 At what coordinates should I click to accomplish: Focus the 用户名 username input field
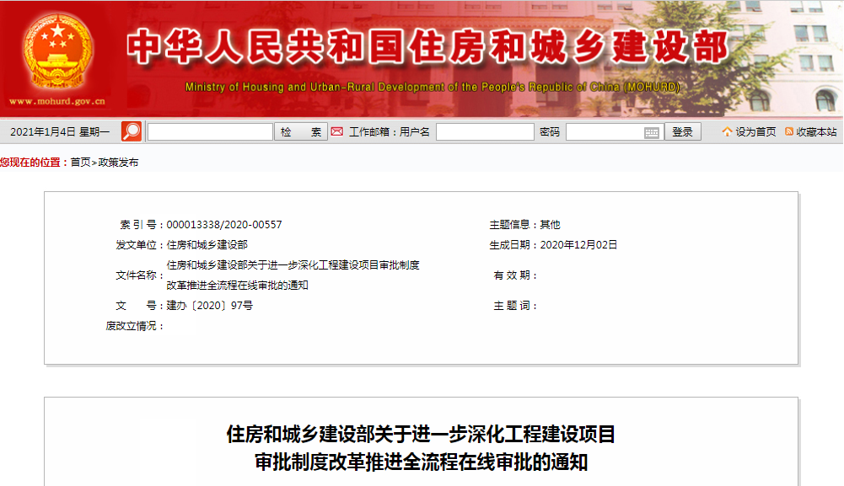click(x=485, y=132)
